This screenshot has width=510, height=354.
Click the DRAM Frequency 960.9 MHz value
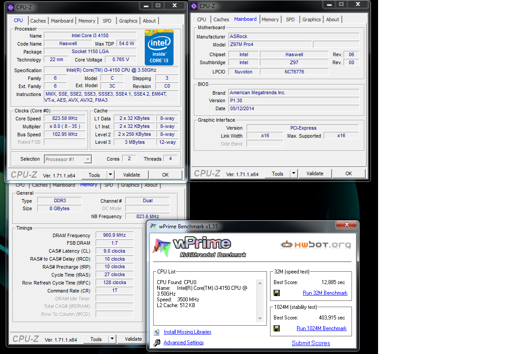(115, 235)
